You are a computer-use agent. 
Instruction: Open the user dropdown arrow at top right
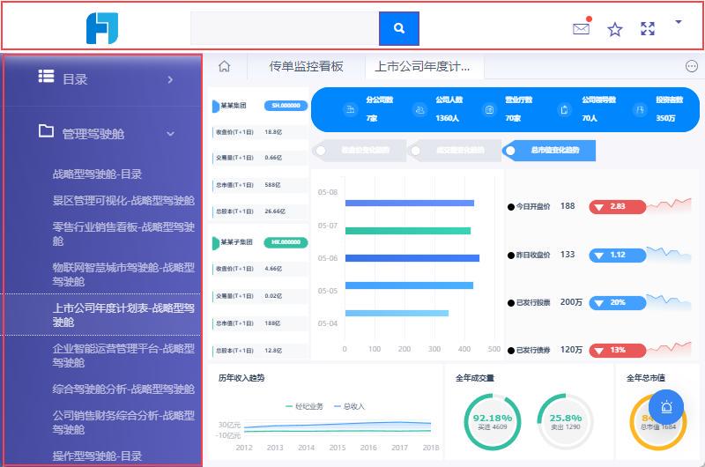pyautogui.click(x=679, y=21)
